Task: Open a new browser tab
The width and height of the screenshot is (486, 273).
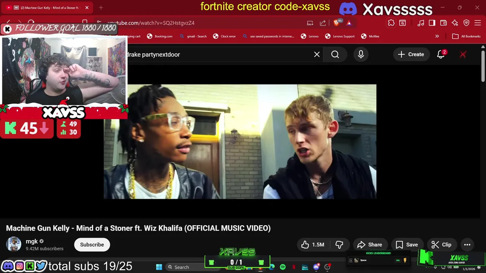Action: [101, 8]
